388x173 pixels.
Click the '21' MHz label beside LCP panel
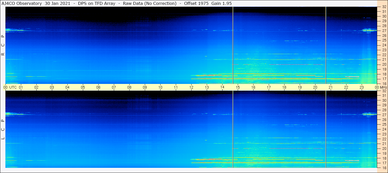384,144
